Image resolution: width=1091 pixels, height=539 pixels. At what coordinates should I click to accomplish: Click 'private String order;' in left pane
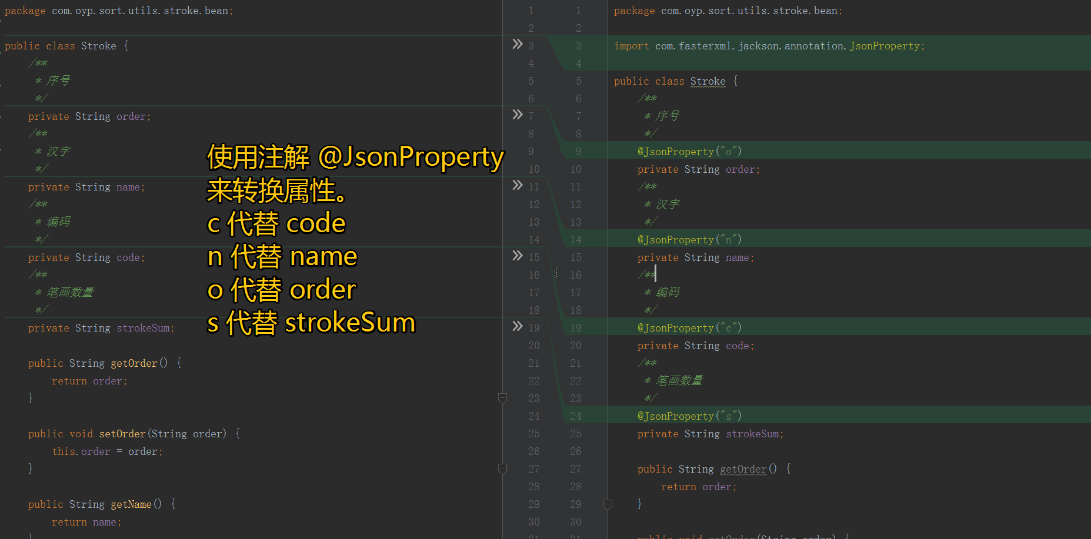pyautogui.click(x=89, y=116)
